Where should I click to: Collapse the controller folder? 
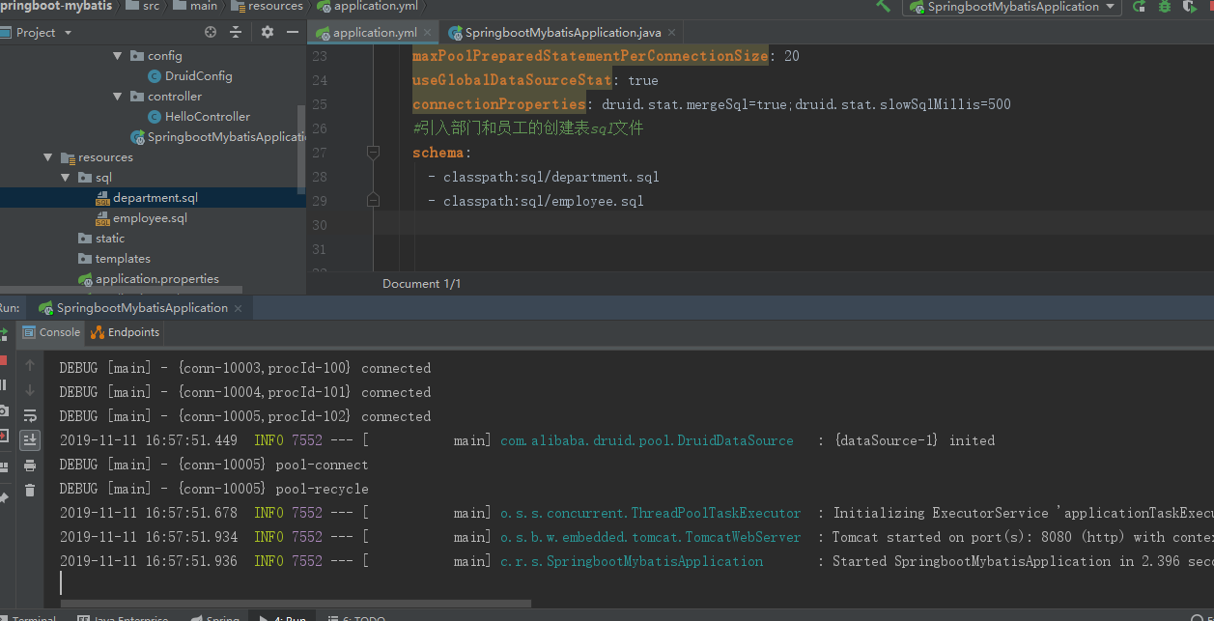pyautogui.click(x=118, y=97)
